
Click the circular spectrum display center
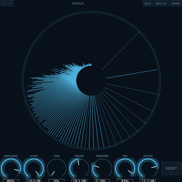point(91,81)
